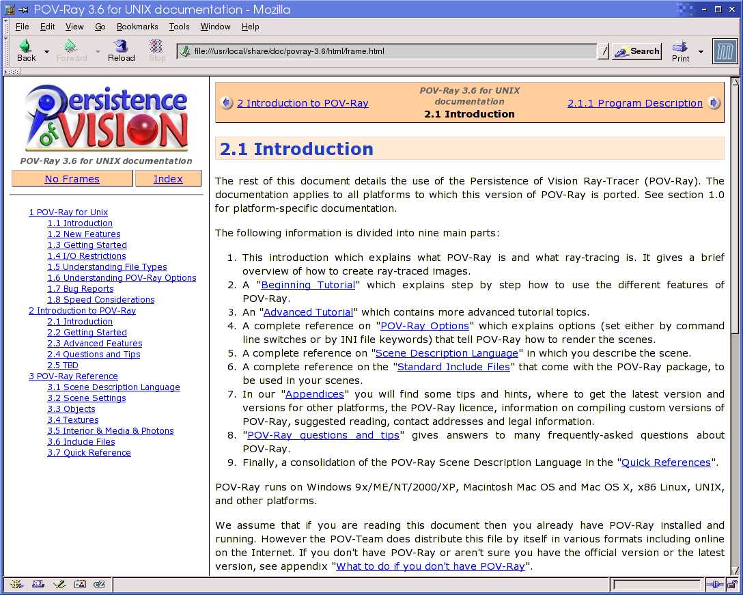Click the page icon inside the location bar
The height and width of the screenshot is (595, 743).
186,51
